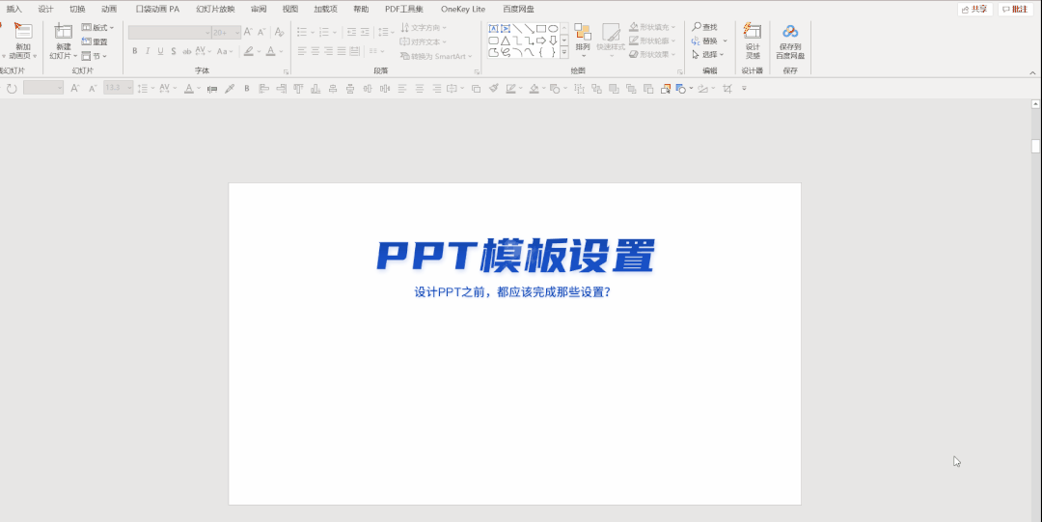The width and height of the screenshot is (1042, 522).
Task: Toggle Center alignment in the Paragraph group
Action: tap(315, 50)
